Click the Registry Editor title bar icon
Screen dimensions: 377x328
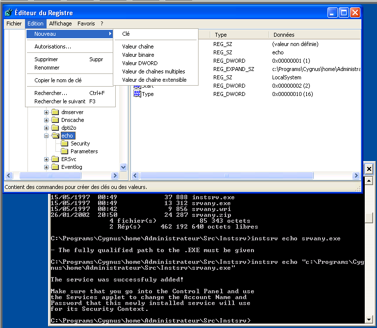(9, 13)
